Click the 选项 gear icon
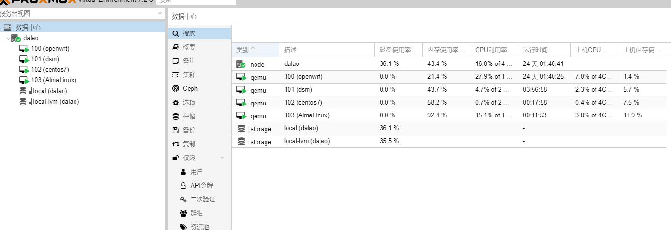This screenshot has width=671, height=230. tap(176, 103)
